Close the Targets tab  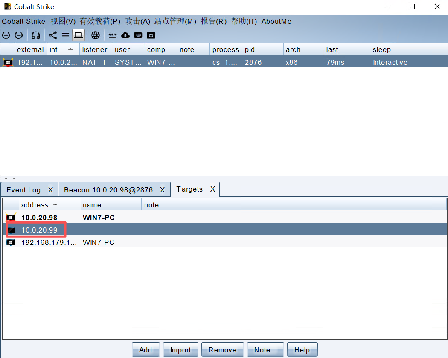click(212, 189)
